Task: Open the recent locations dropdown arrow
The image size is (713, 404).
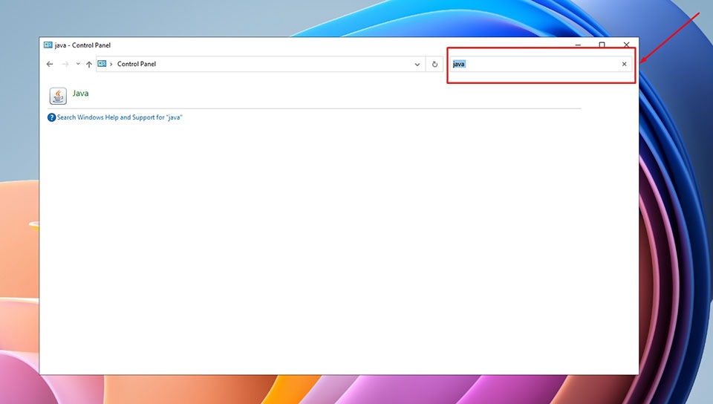Action: pos(78,64)
